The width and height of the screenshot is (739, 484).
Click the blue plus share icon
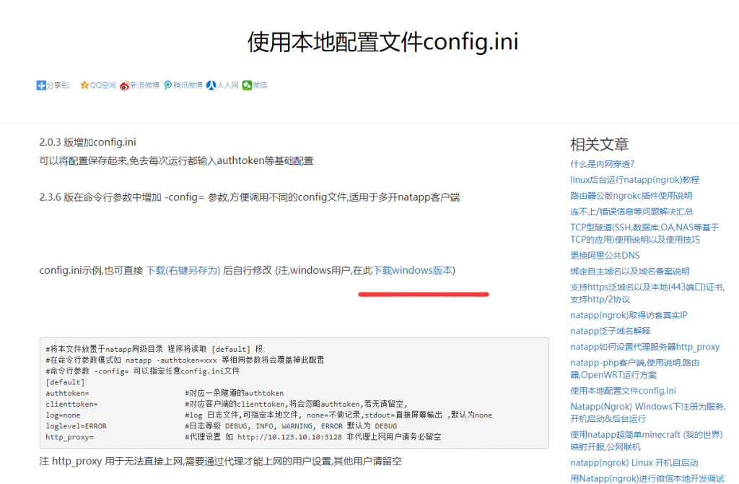tap(41, 85)
